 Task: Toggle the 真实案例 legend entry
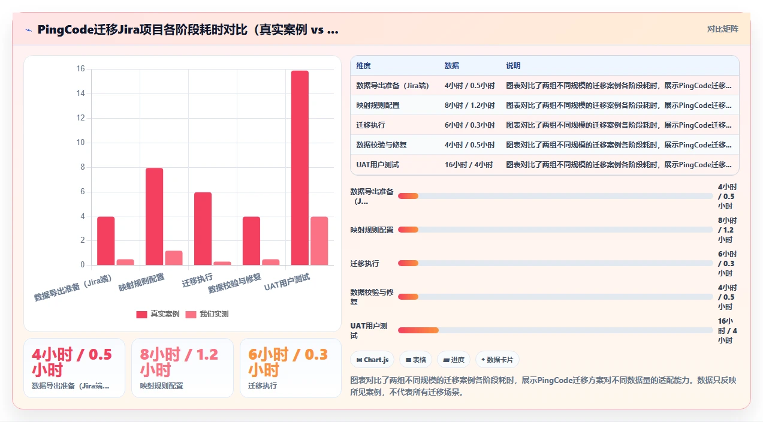click(158, 314)
